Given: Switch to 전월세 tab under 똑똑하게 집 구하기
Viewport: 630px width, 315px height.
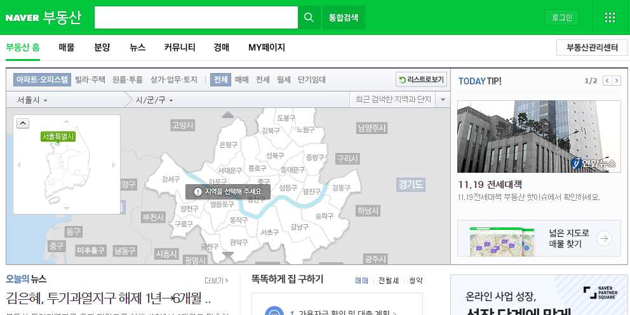Looking at the screenshot, I should [x=389, y=281].
